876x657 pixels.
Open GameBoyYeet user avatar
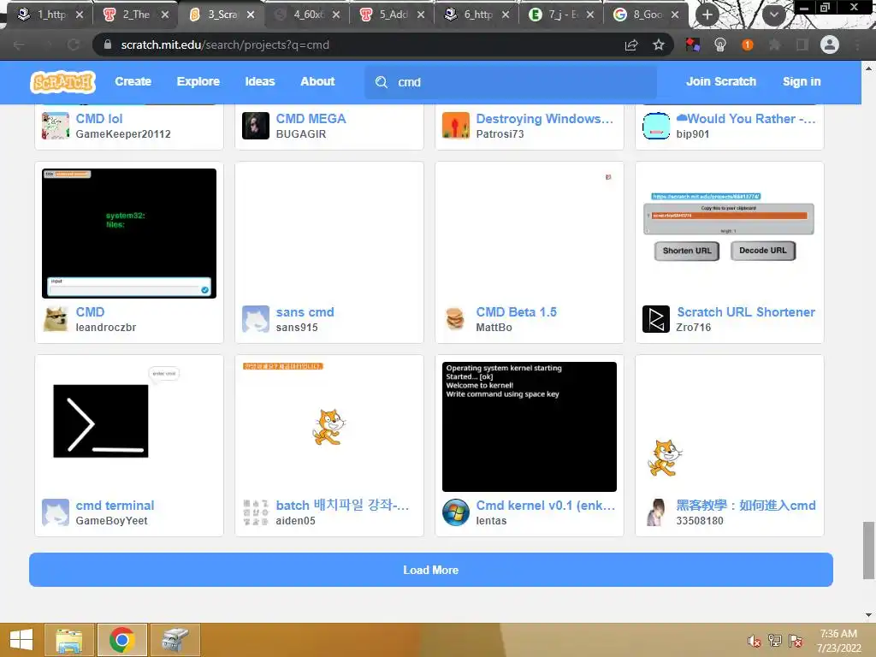56,512
